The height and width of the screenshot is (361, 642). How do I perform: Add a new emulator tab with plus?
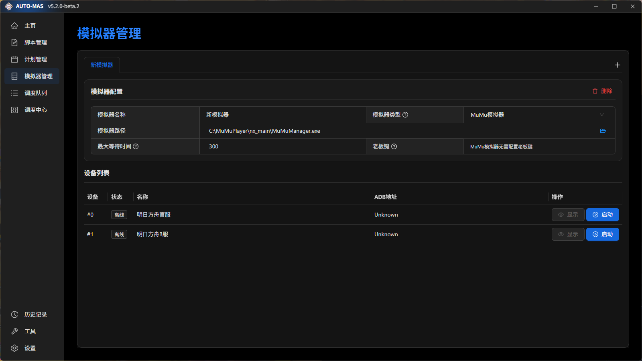617,65
